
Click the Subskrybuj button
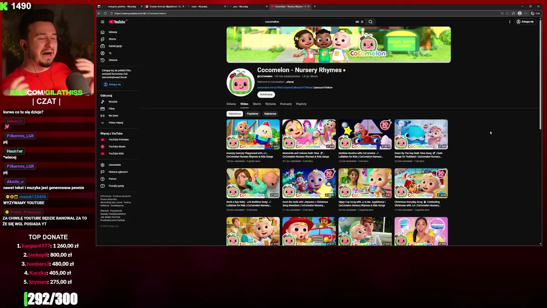(266, 95)
